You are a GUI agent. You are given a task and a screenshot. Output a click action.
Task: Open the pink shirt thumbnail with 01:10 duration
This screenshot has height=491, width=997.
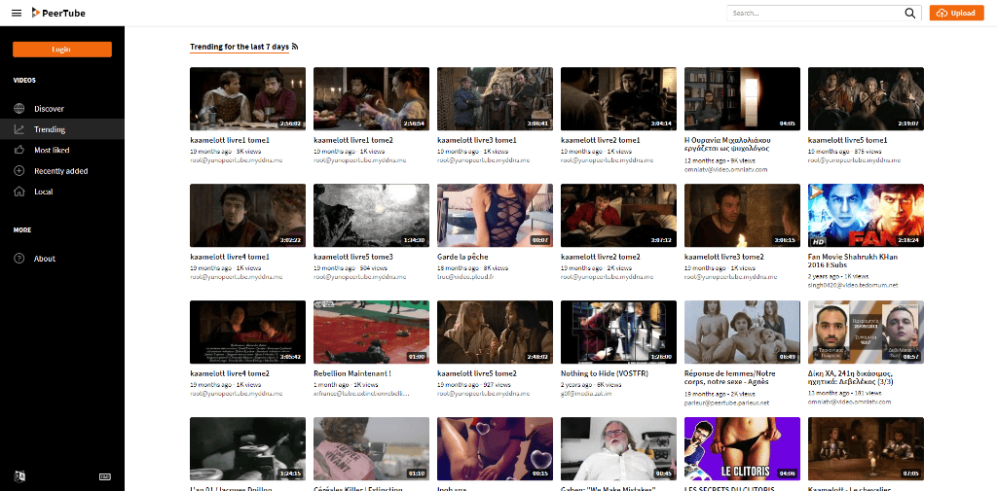point(371,449)
